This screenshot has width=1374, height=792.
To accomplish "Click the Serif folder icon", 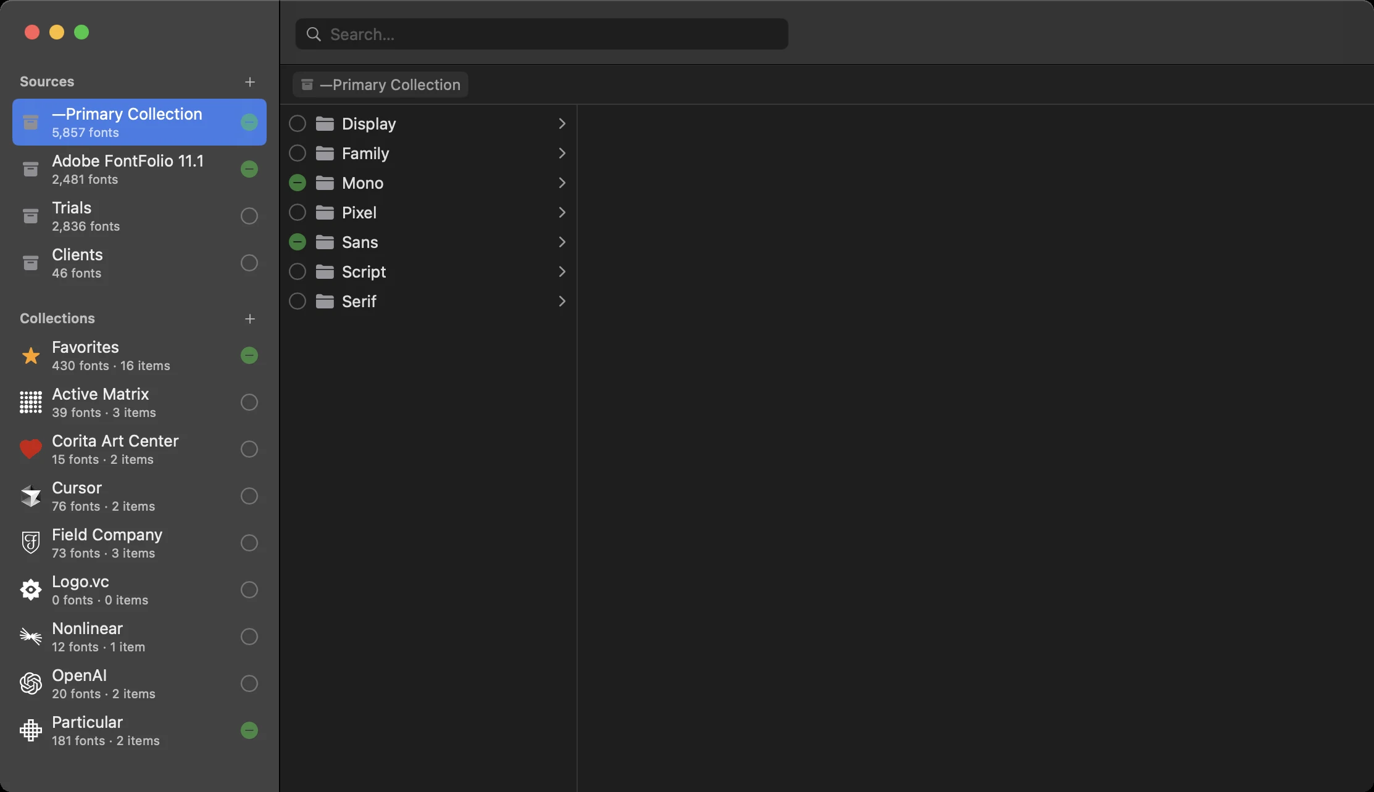I will pyautogui.click(x=325, y=301).
